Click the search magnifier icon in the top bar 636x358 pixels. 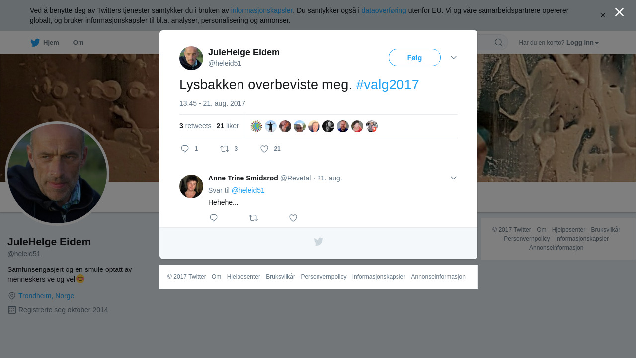tap(498, 42)
